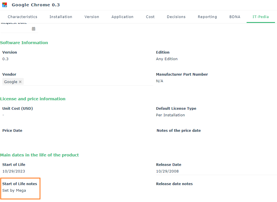
Task: Switch to the Decisions tab
Action: 176,17
